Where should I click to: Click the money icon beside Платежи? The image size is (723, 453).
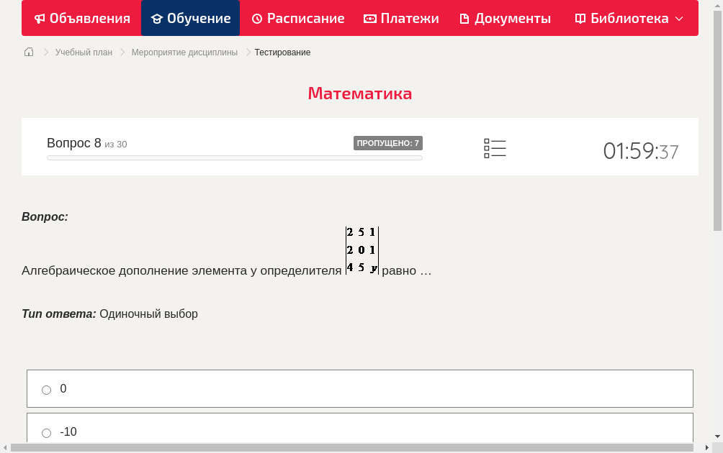[370, 19]
